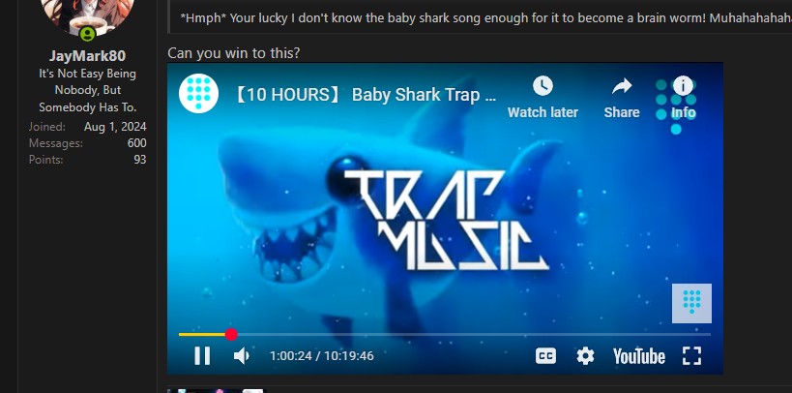The height and width of the screenshot is (393, 792).
Task: Add video to Watch later
Action: 543,98
